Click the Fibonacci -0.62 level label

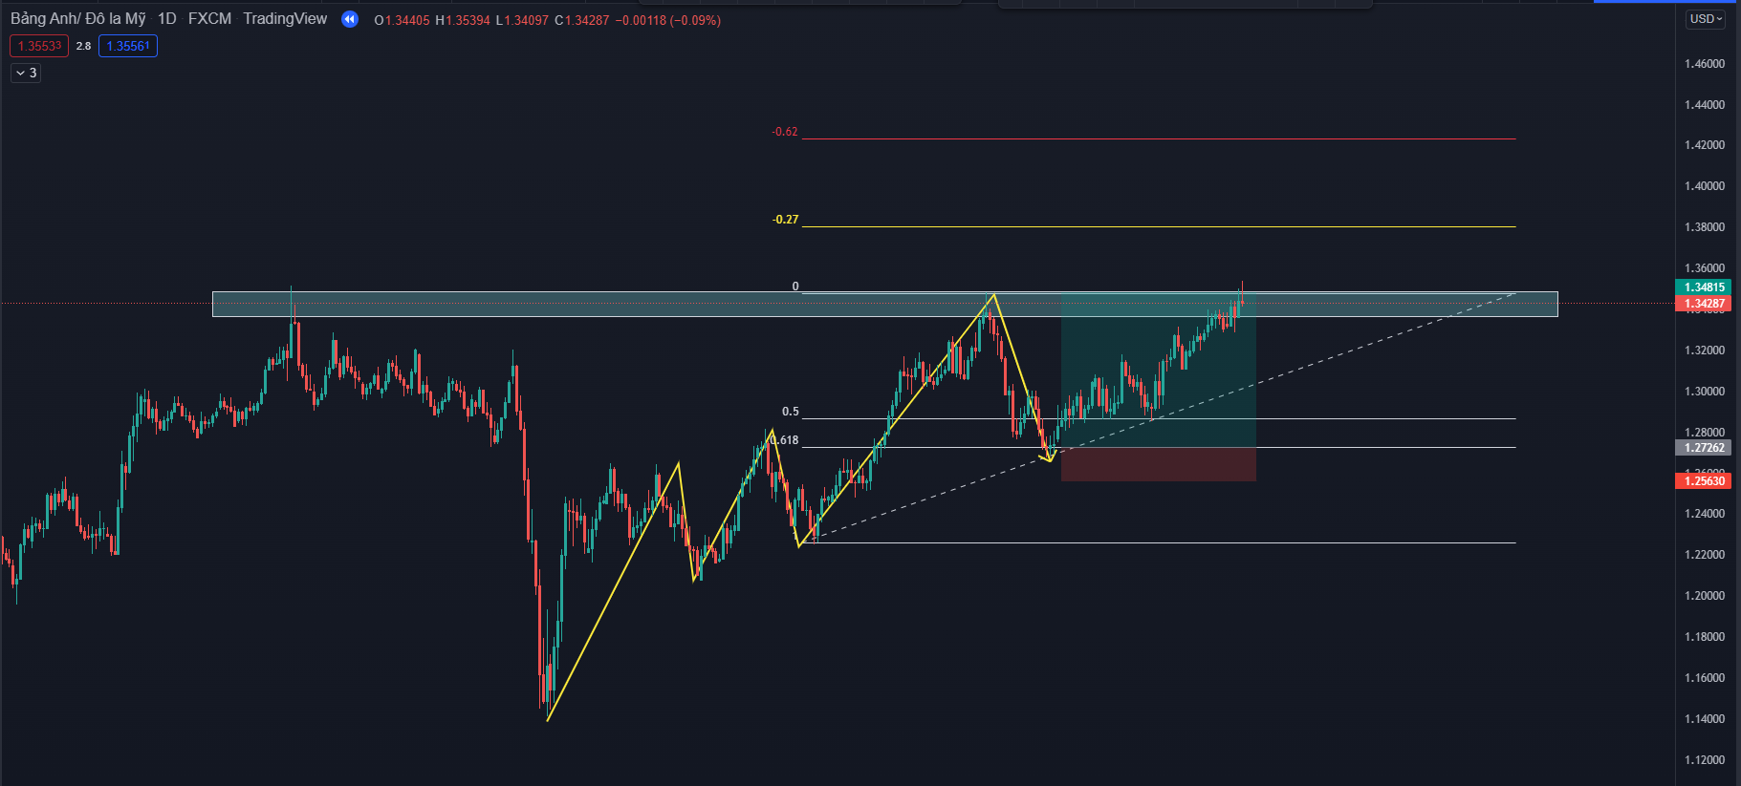785,132
